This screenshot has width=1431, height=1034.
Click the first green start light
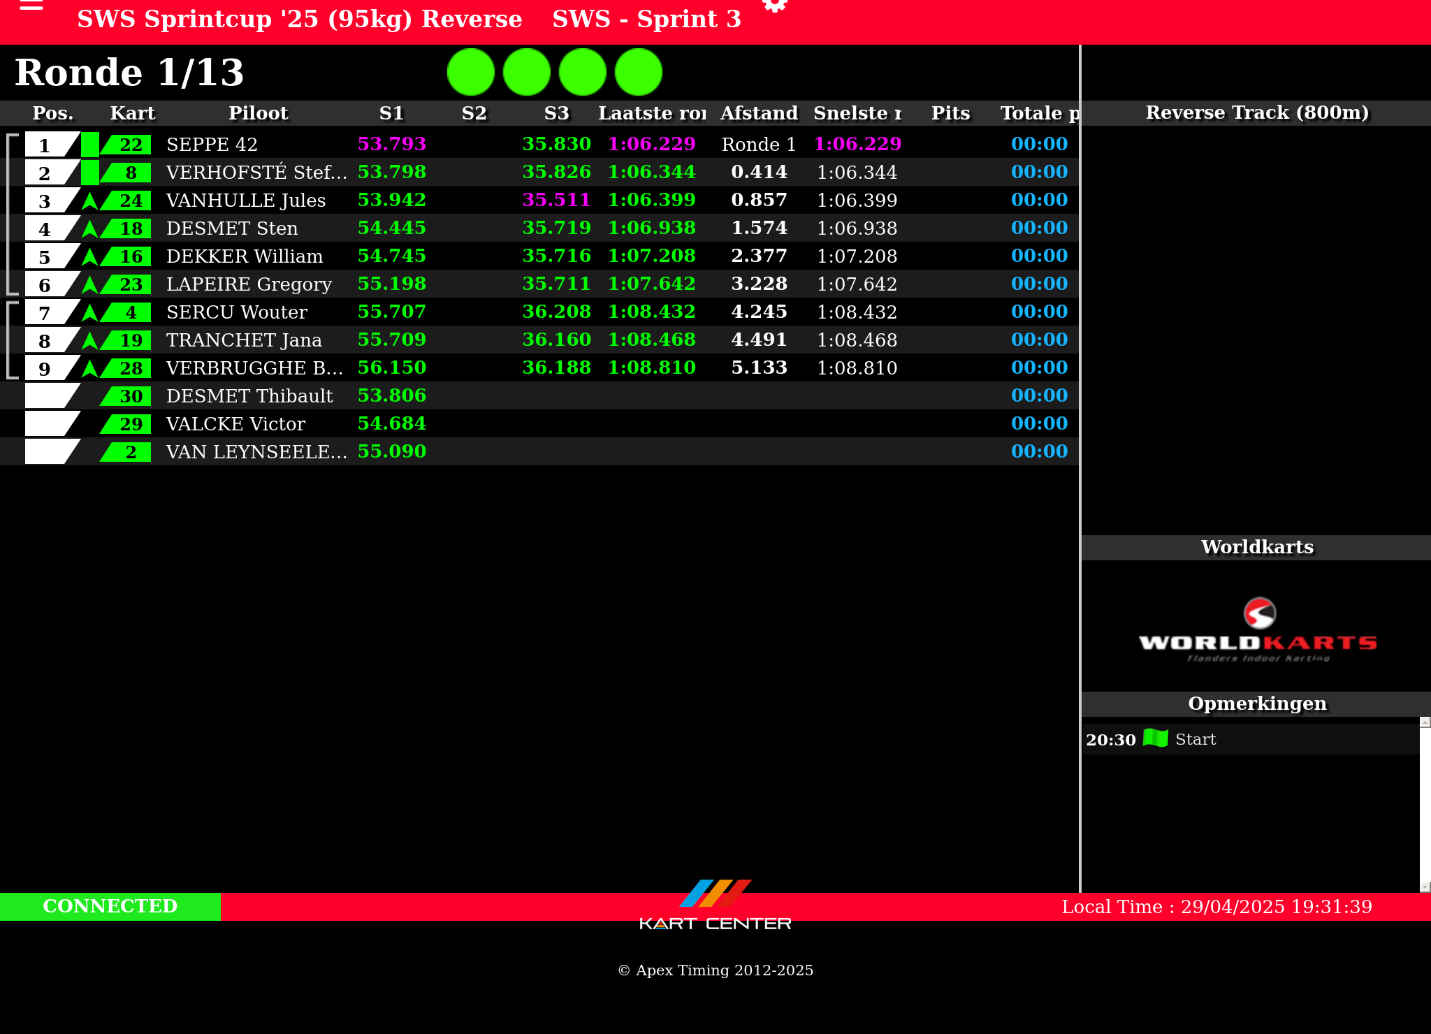pos(470,72)
